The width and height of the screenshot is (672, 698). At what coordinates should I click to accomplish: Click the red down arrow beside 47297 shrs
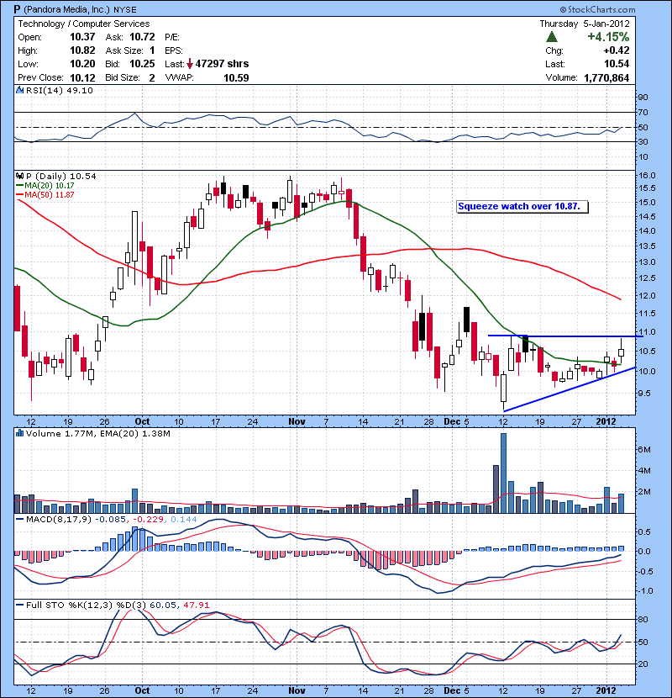click(190, 64)
